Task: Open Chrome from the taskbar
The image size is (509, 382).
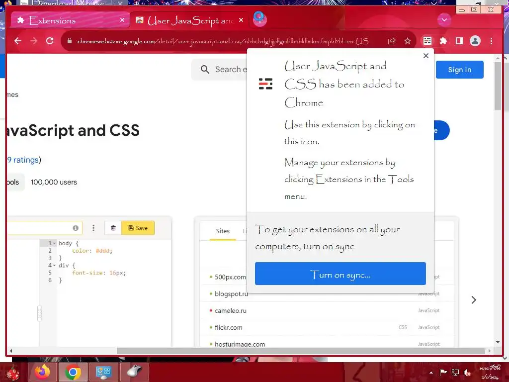Action: (73, 372)
